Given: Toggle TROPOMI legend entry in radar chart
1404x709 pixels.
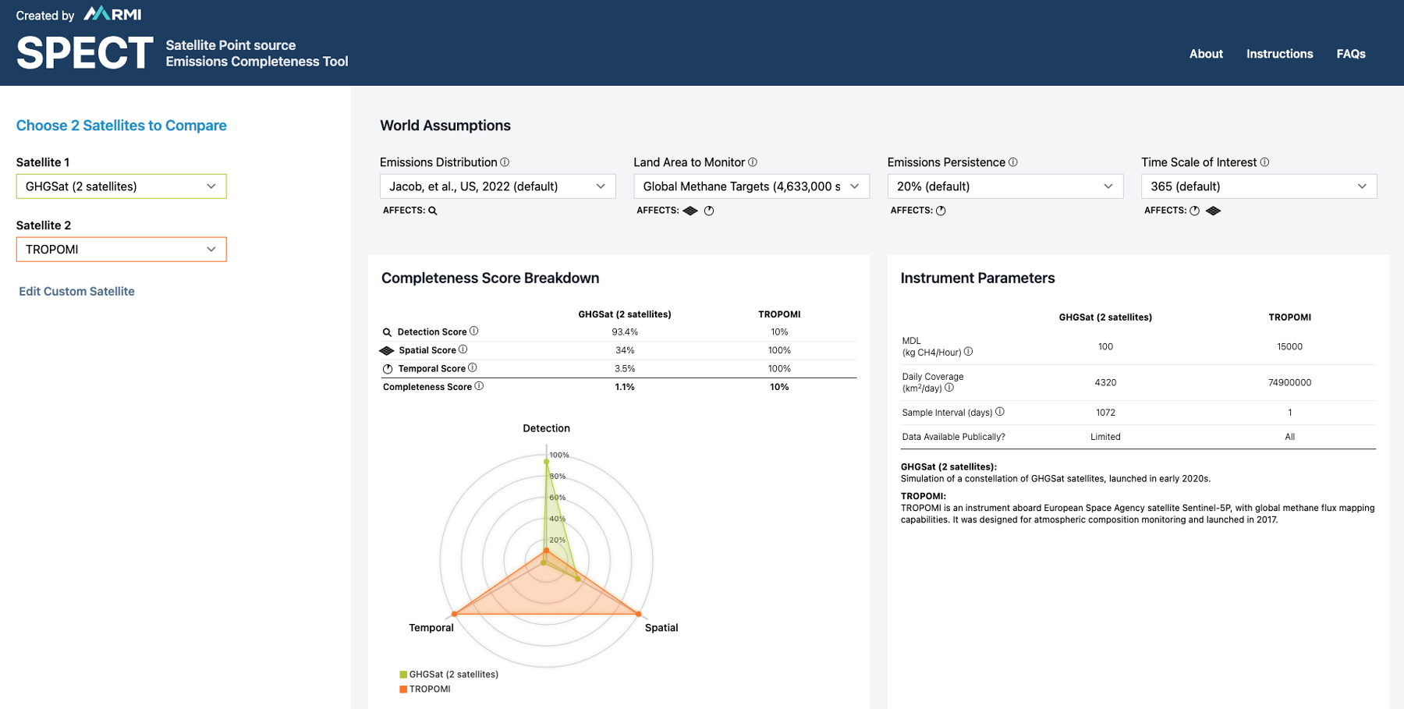Looking at the screenshot, I should tap(425, 690).
